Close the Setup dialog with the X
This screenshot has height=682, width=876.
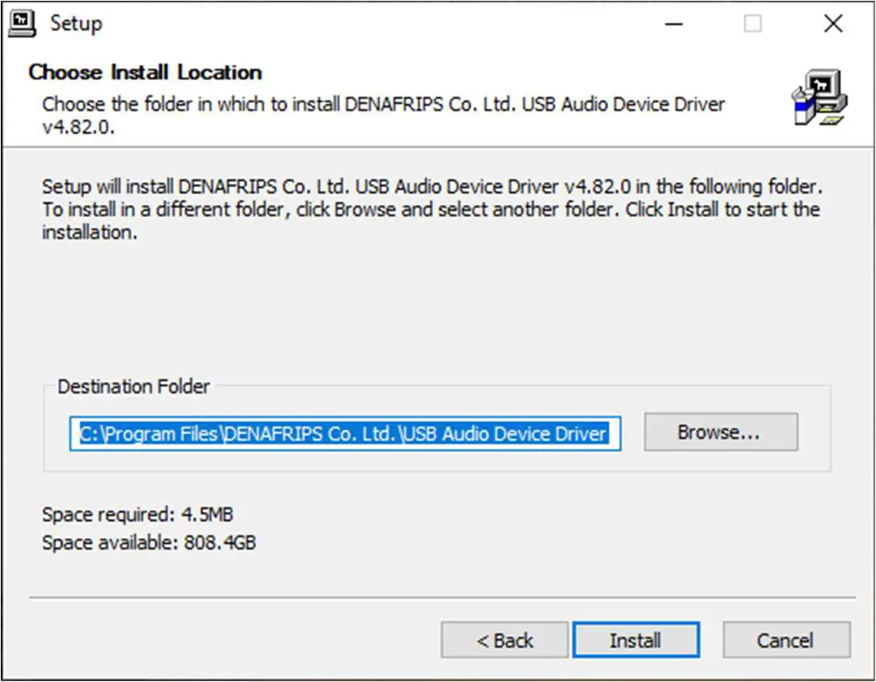click(833, 23)
